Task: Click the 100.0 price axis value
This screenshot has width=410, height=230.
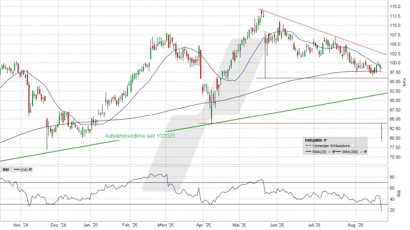Action: pyautogui.click(x=395, y=63)
